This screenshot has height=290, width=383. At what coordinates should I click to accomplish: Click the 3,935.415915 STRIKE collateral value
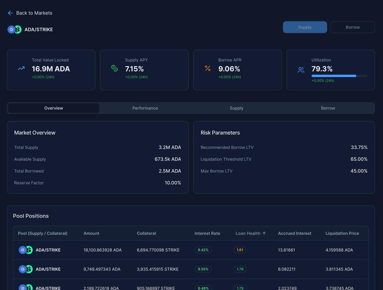coord(158,269)
